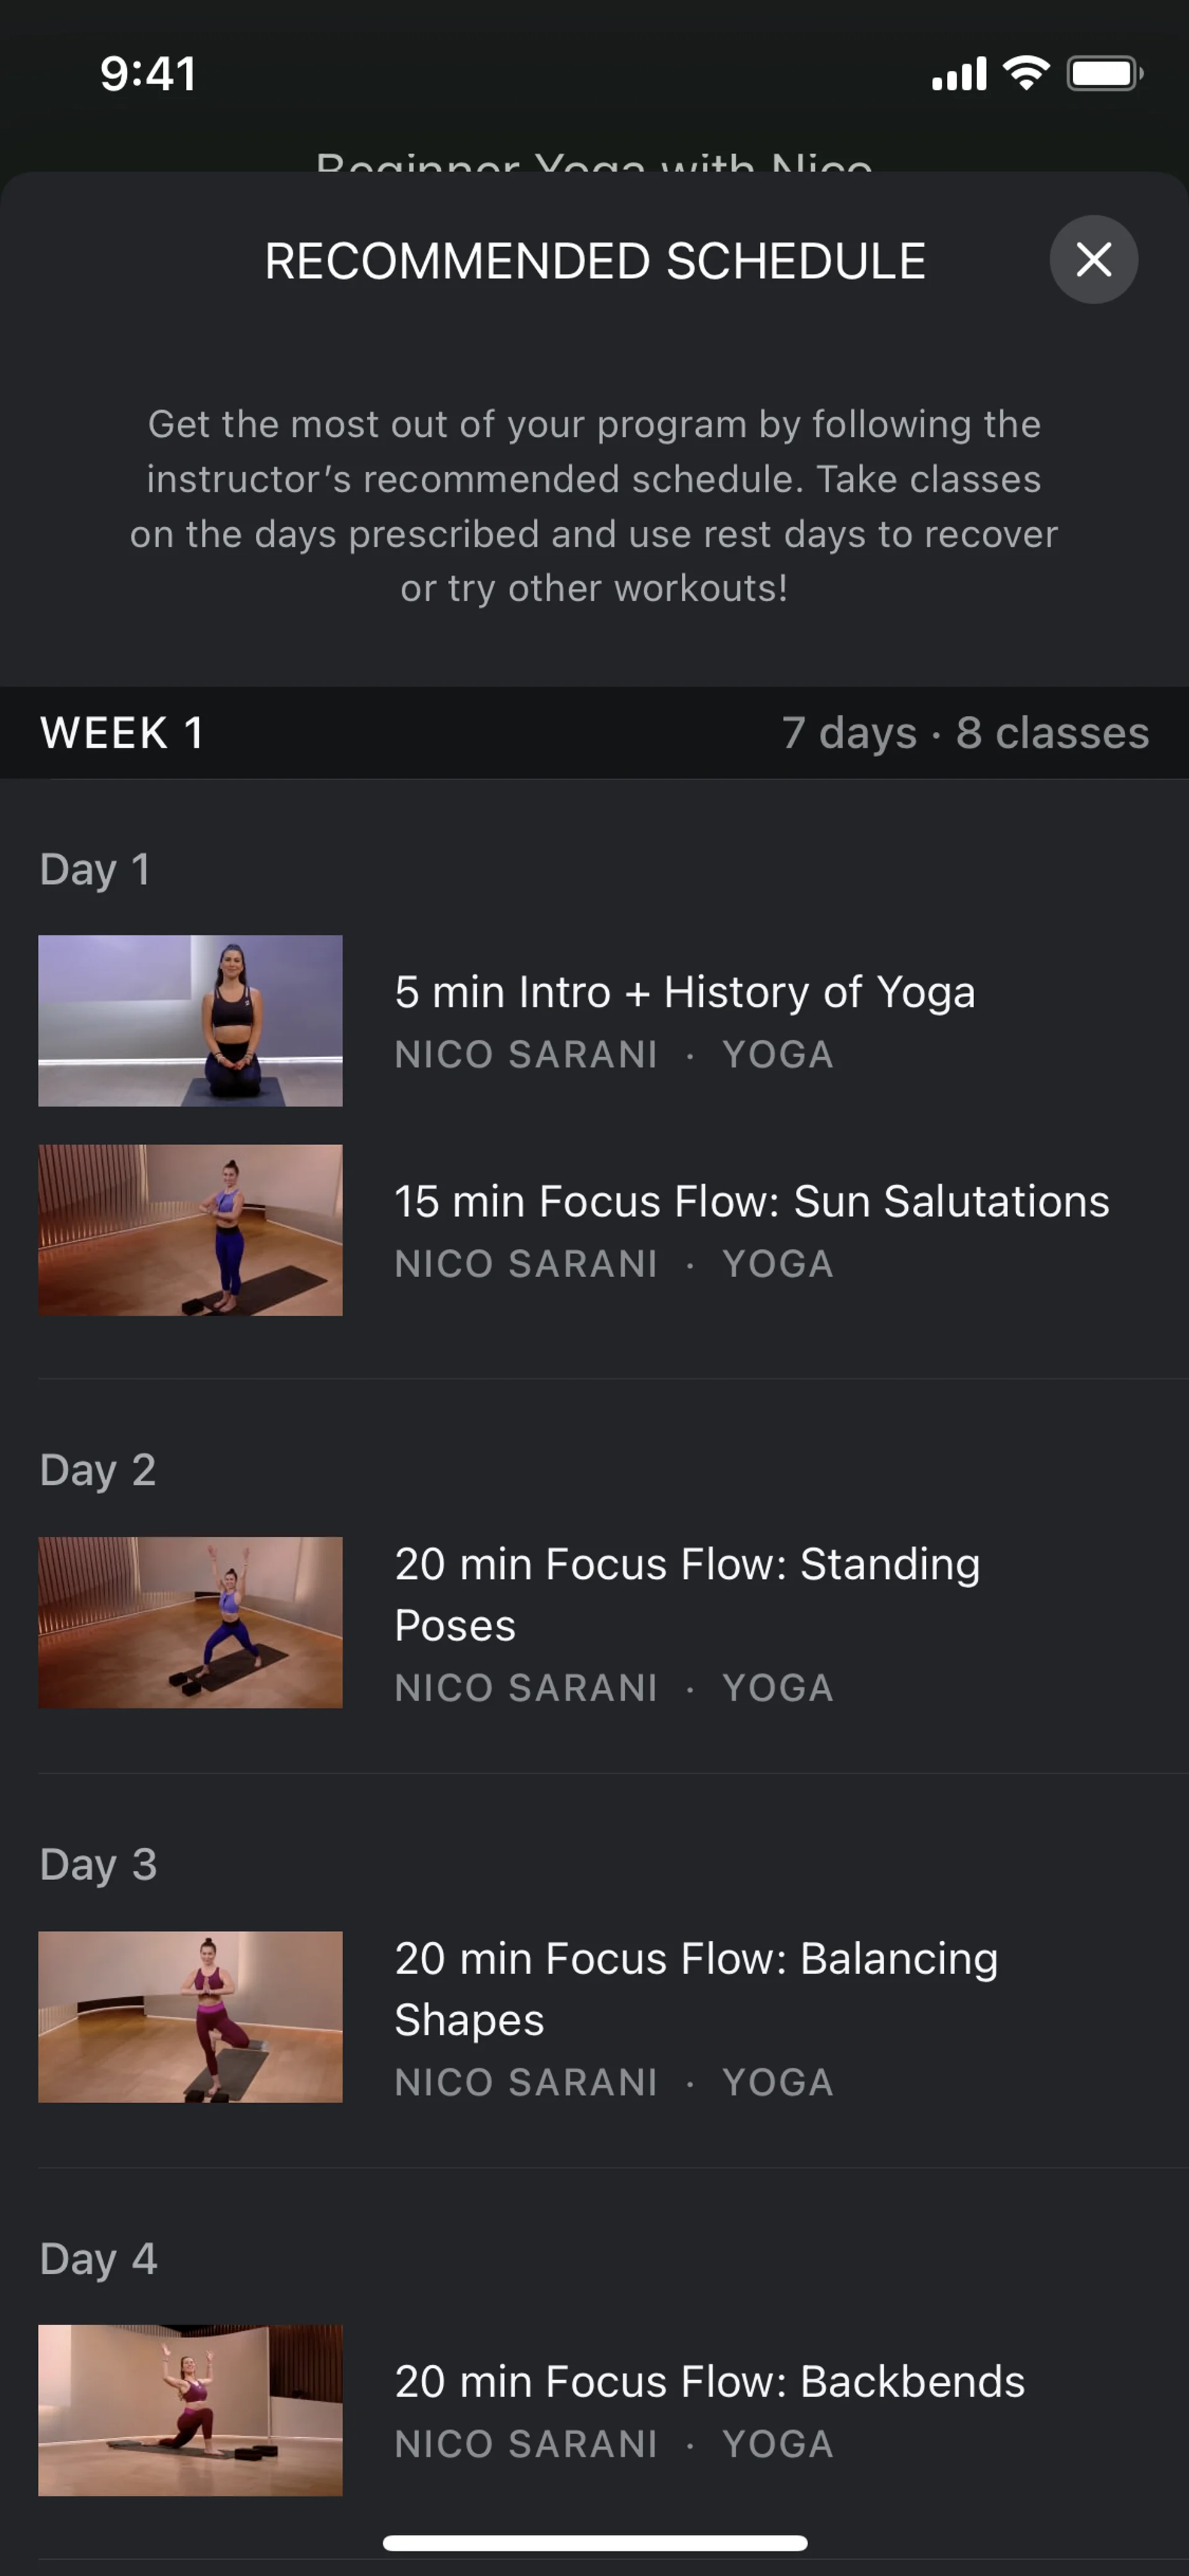This screenshot has width=1189, height=2576.
Task: Open the Standing Poses class thumbnail
Action: (x=190, y=1622)
